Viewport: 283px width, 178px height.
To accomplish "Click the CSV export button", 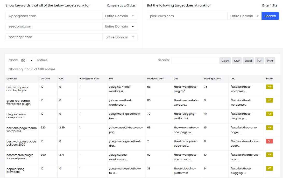I will 237,61.
